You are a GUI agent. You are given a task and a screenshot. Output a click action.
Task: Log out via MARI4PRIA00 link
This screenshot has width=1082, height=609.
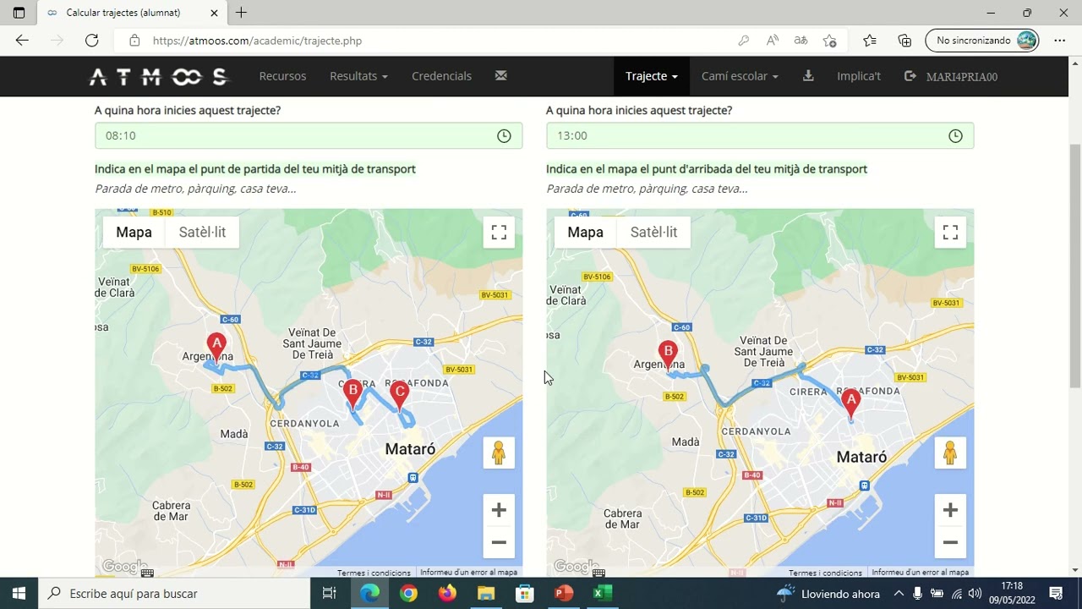[x=951, y=76]
